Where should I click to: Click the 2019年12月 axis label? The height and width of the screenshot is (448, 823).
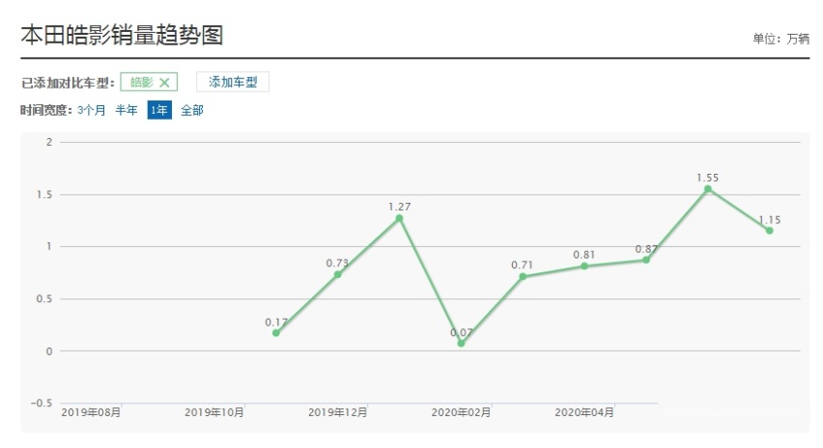click(x=337, y=412)
